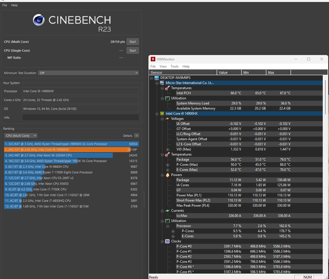Click the Value column header

pyautogui.click(x=229, y=72)
